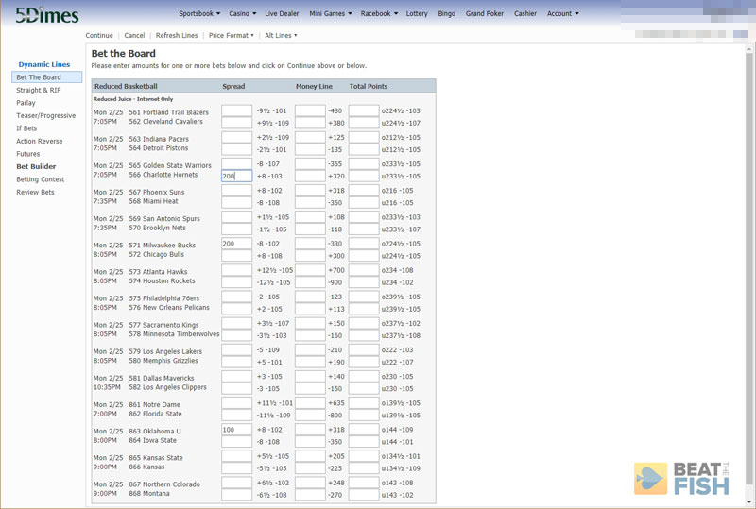Viewport: 756px width, 509px height.
Task: Open If Bets in sidebar
Action: pyautogui.click(x=26, y=128)
